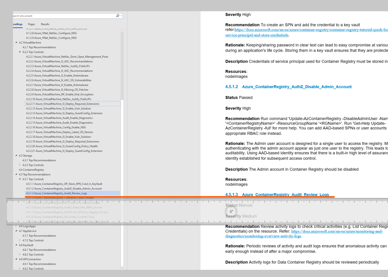Switch to the Pages tab
The height and width of the screenshot is (277, 388).
click(31, 24)
